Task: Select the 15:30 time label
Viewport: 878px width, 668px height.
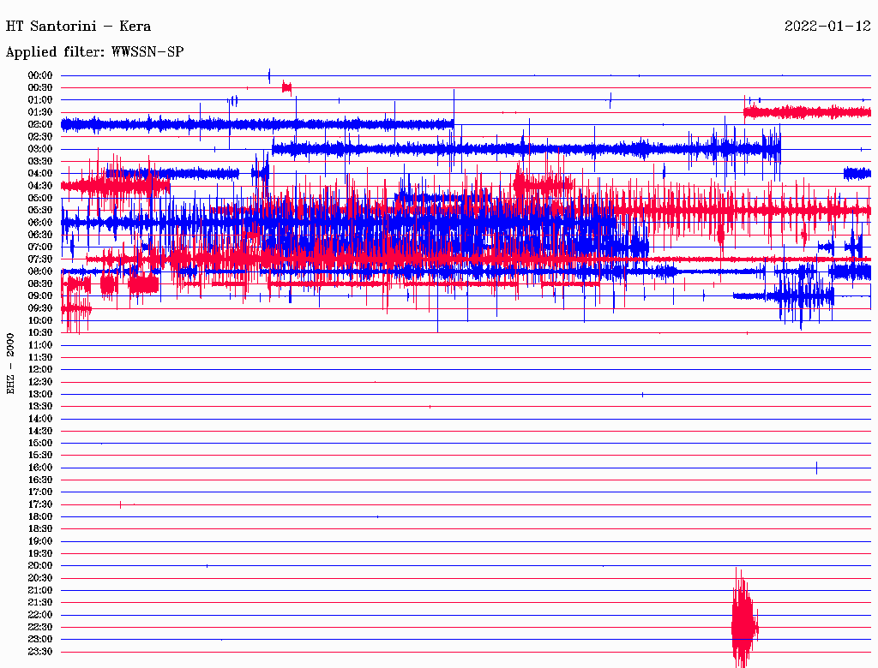Action: [x=40, y=456]
